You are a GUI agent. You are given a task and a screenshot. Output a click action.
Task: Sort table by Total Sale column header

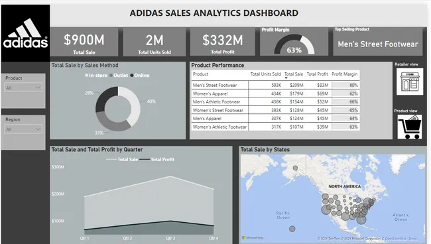click(x=293, y=74)
